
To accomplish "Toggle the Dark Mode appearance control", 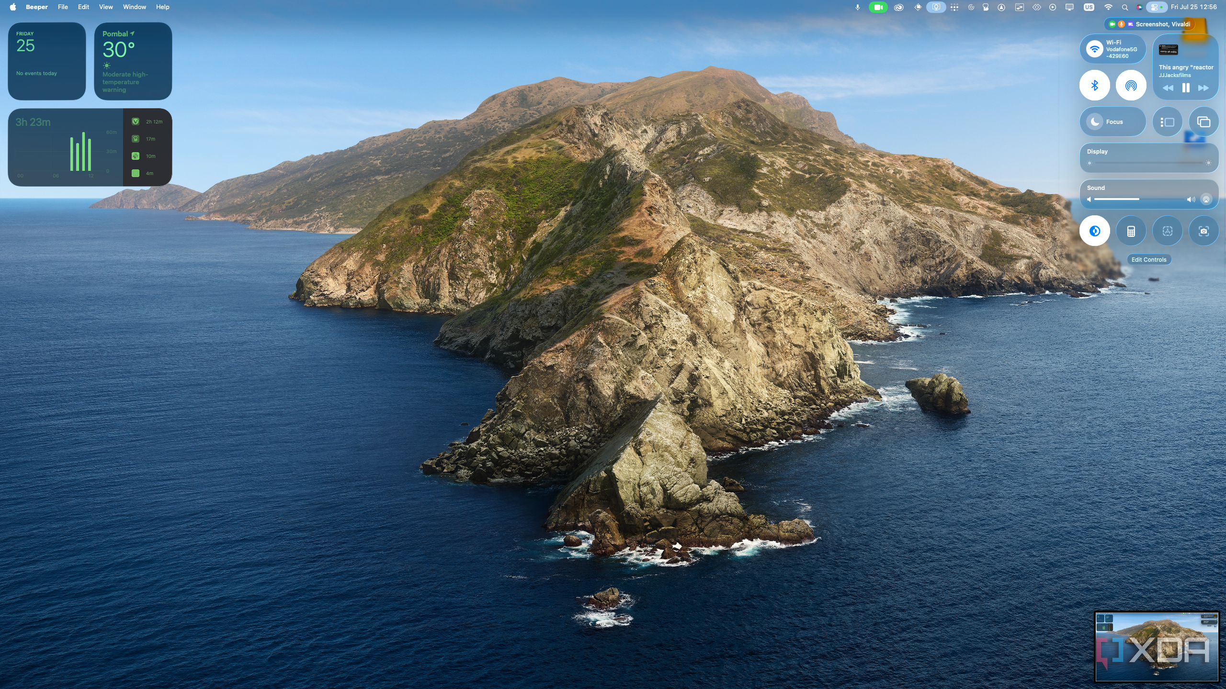I will (x=1095, y=231).
